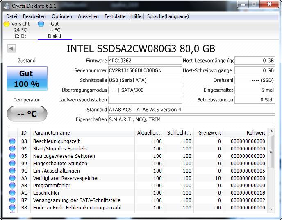Click the Host-Schreibvorgänge value 0 GB

click(x=255, y=70)
